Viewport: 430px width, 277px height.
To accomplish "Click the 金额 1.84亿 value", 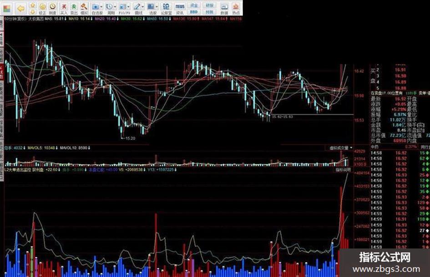I will (399, 125).
